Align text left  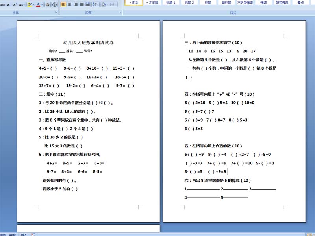[63, 4]
